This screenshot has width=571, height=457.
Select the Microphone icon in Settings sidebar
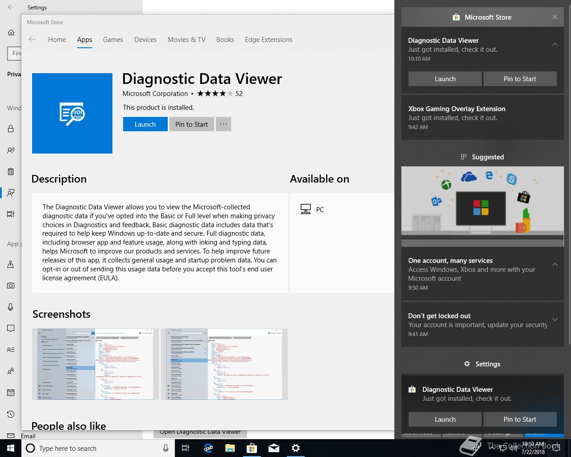click(11, 307)
